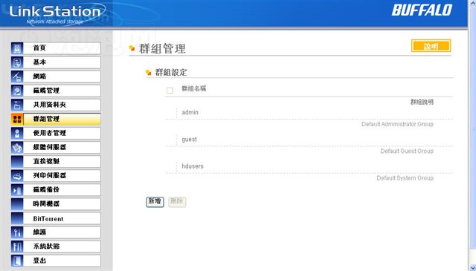Click the 磁碟備份 disk backup icon
The height and width of the screenshot is (271, 476).
coord(17,190)
